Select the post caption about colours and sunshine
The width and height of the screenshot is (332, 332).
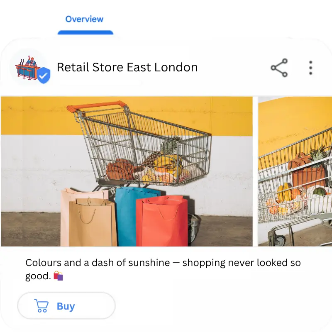click(163, 269)
